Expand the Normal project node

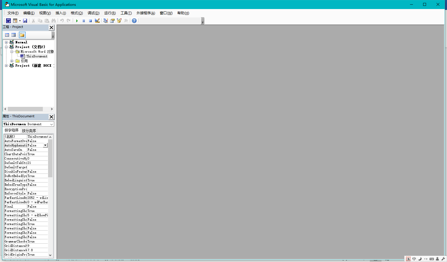(x=6, y=42)
